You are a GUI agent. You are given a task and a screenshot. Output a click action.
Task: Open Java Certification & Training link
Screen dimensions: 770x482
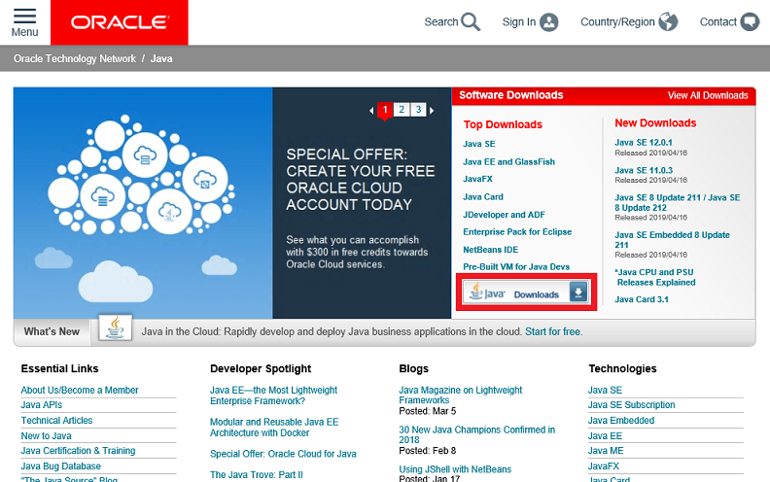78,451
